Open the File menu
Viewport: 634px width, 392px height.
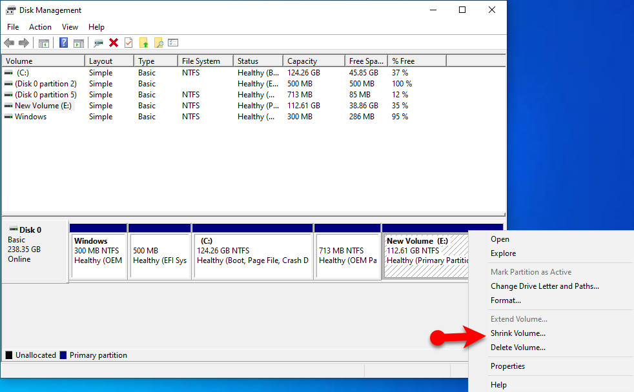pyautogui.click(x=13, y=27)
